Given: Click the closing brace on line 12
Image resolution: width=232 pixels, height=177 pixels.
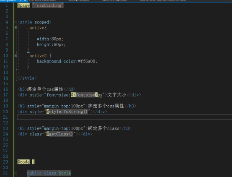Looking at the screenshot, I should (28, 67).
